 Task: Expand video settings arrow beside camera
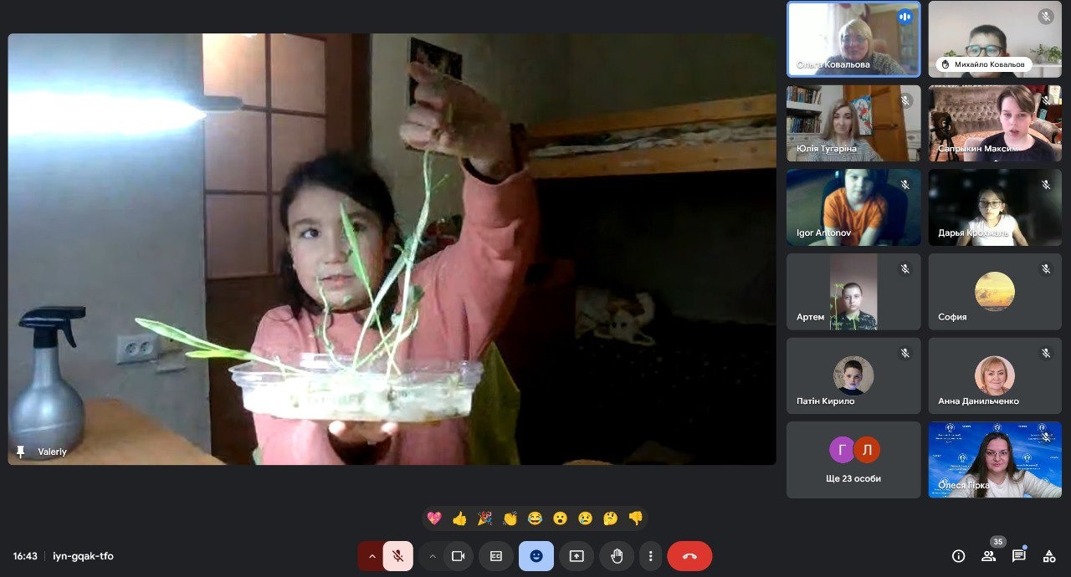point(433,556)
